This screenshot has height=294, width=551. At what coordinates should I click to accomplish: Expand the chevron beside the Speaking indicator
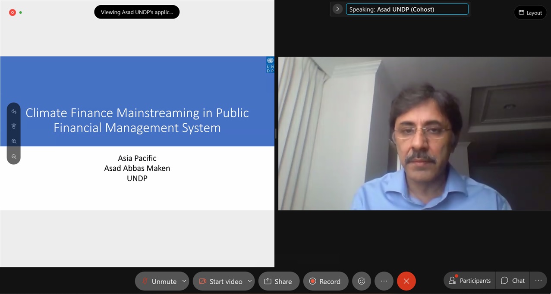(x=337, y=9)
